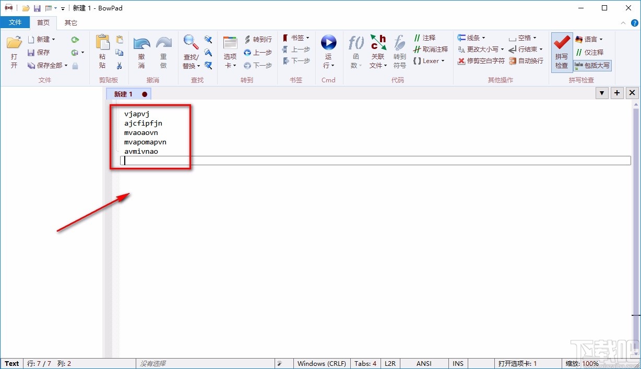
Task: Click the 撤消 undo arrow
Action: tap(141, 43)
